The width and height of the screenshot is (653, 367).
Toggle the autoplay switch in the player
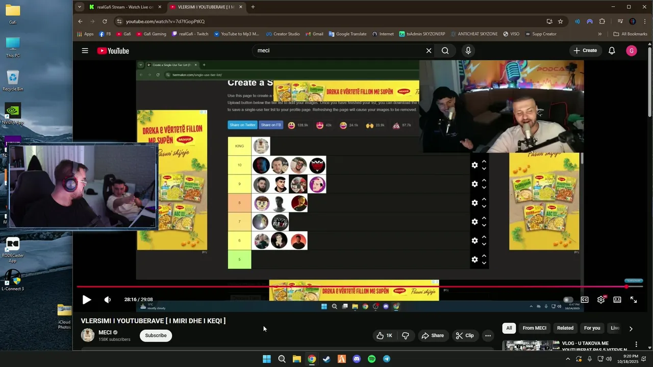[x=568, y=300]
